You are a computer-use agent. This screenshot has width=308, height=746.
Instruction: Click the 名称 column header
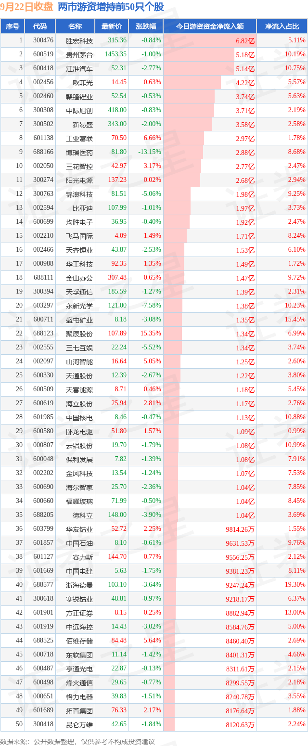[x=75, y=26]
